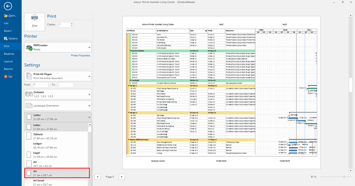Open Options from the sidebar
Screen dimensions: 355x186
[10, 39]
